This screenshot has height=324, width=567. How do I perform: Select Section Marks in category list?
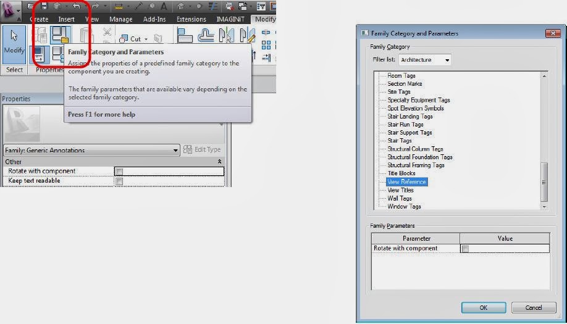click(x=405, y=84)
